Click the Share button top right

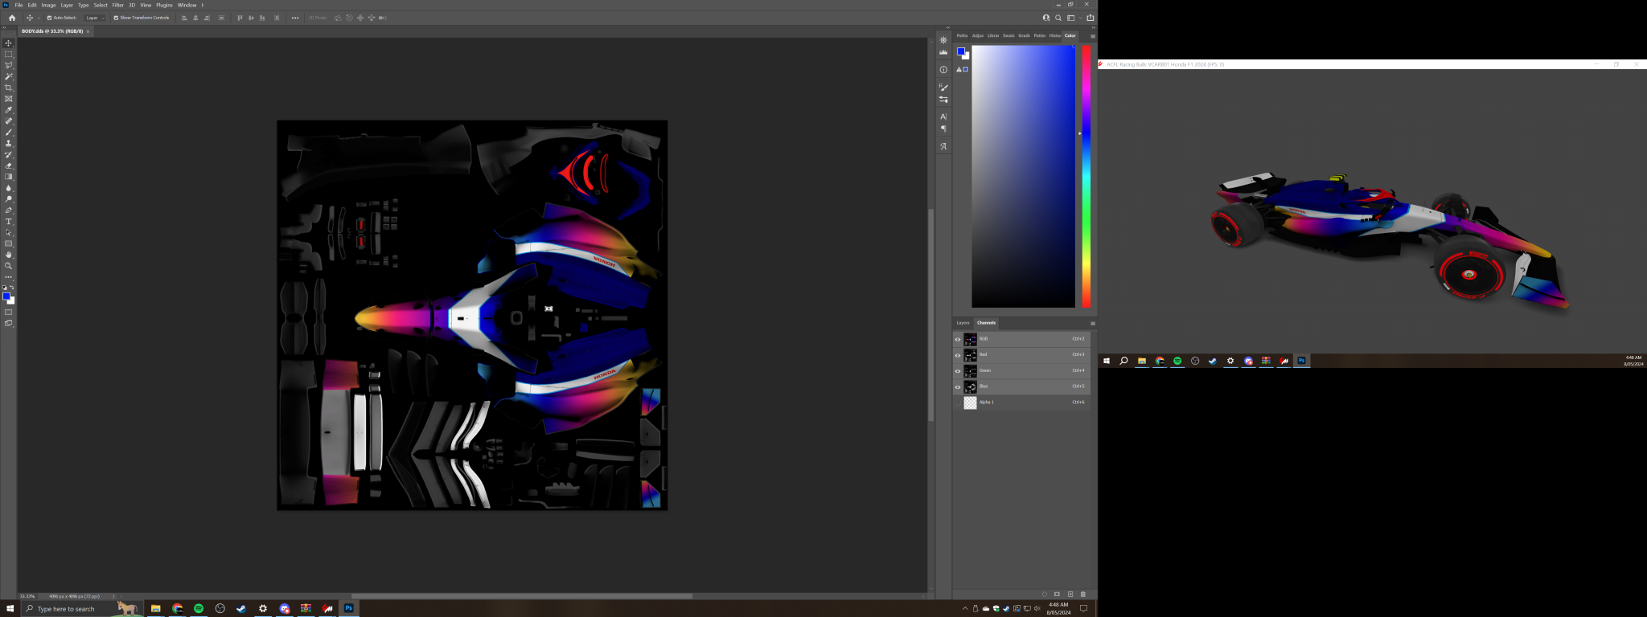[1090, 18]
